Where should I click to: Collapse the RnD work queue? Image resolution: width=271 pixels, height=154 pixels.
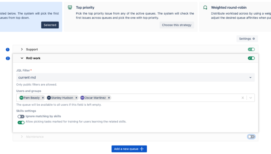click(x=22, y=58)
